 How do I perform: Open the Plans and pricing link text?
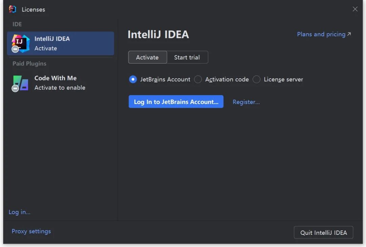click(x=321, y=34)
